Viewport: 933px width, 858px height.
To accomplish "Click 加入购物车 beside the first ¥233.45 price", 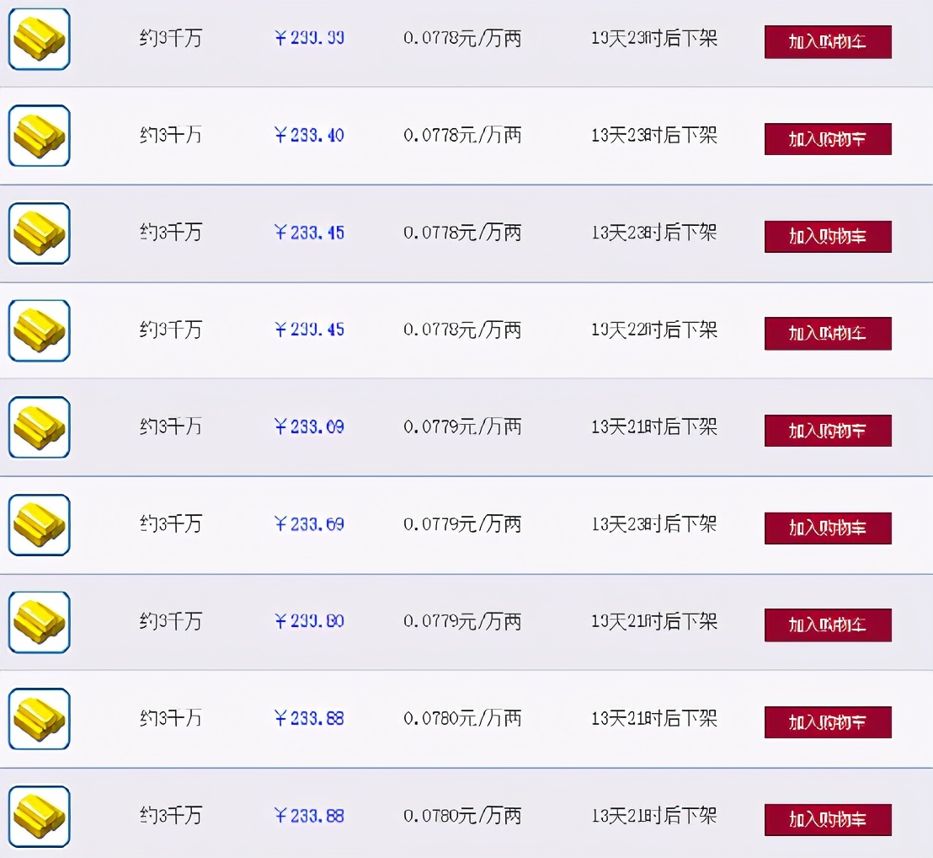I will (x=827, y=237).
